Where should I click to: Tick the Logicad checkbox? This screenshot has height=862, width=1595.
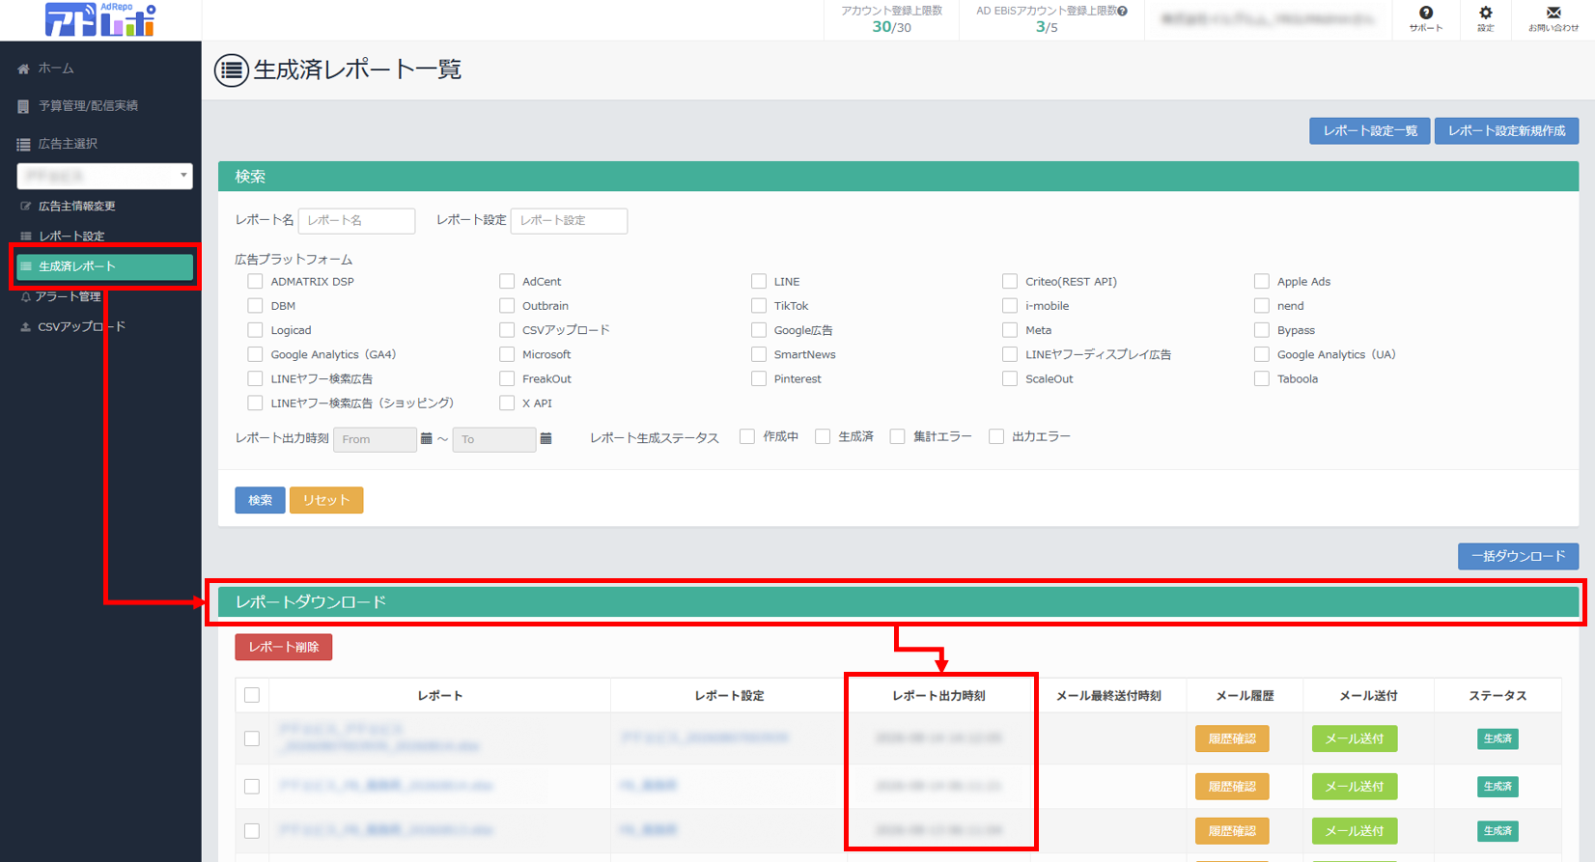click(255, 330)
